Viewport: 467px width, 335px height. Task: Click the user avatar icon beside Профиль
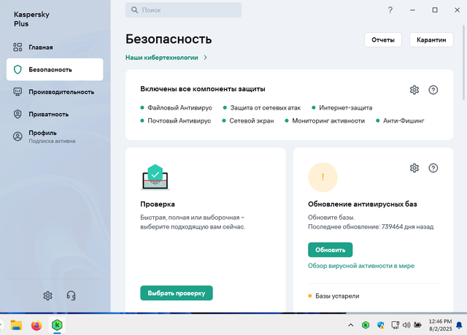point(18,136)
